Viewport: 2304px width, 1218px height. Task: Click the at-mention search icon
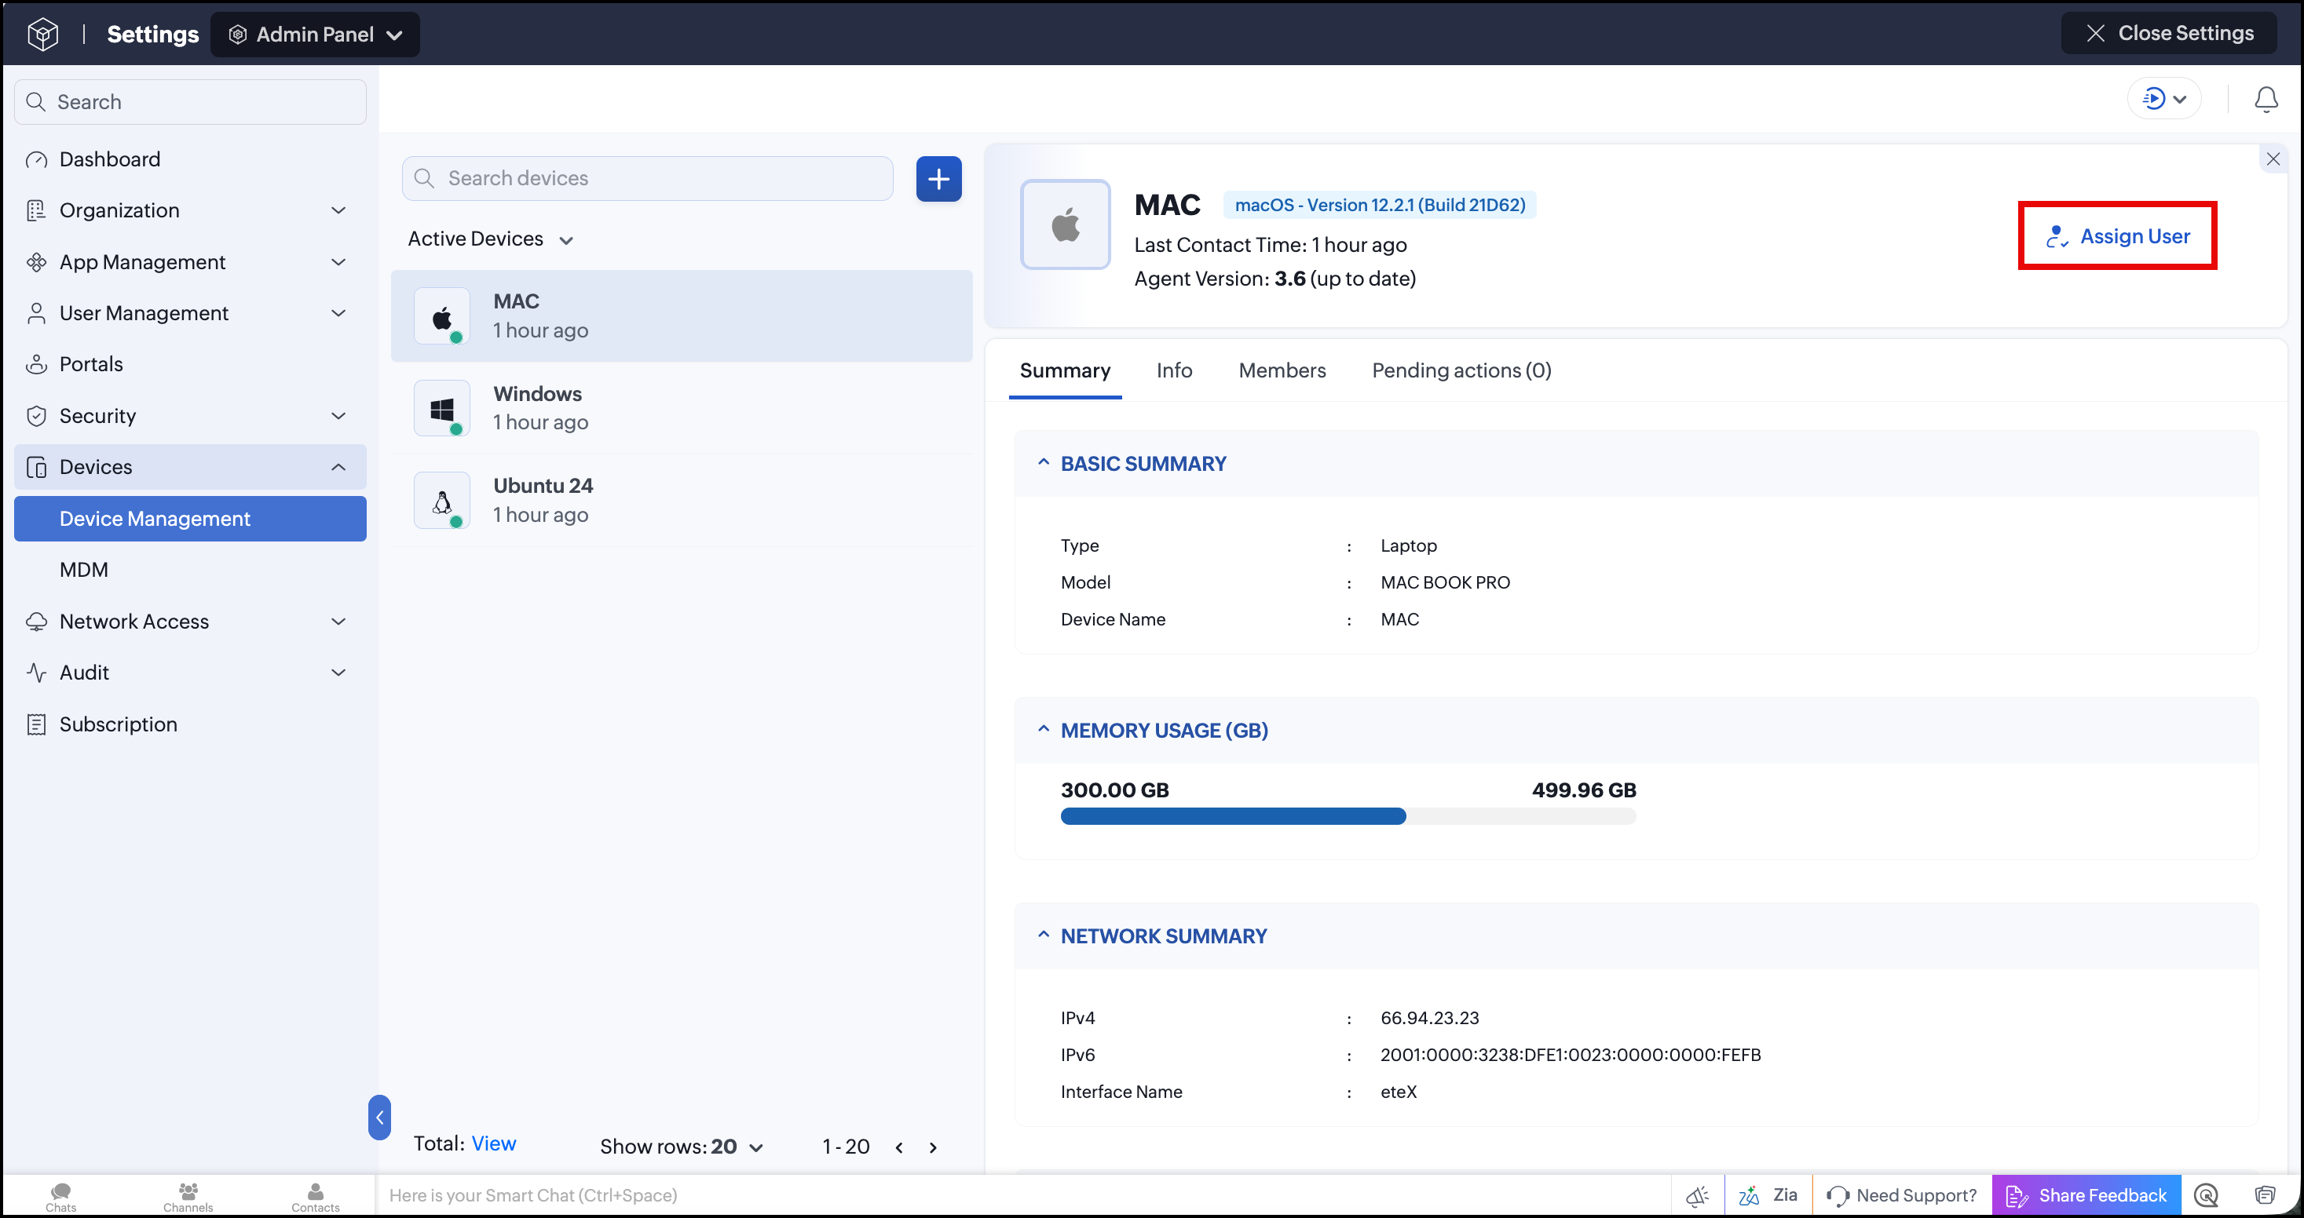tap(2207, 1196)
